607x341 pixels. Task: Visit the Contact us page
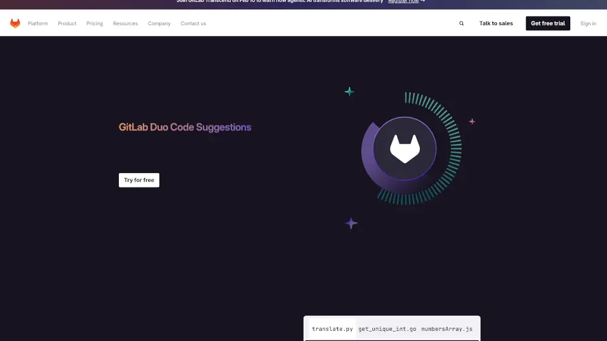pos(193,23)
